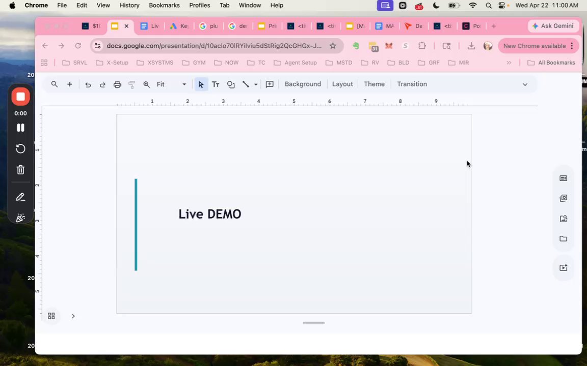Open the Agent Setup bookmarks folder

(296, 63)
